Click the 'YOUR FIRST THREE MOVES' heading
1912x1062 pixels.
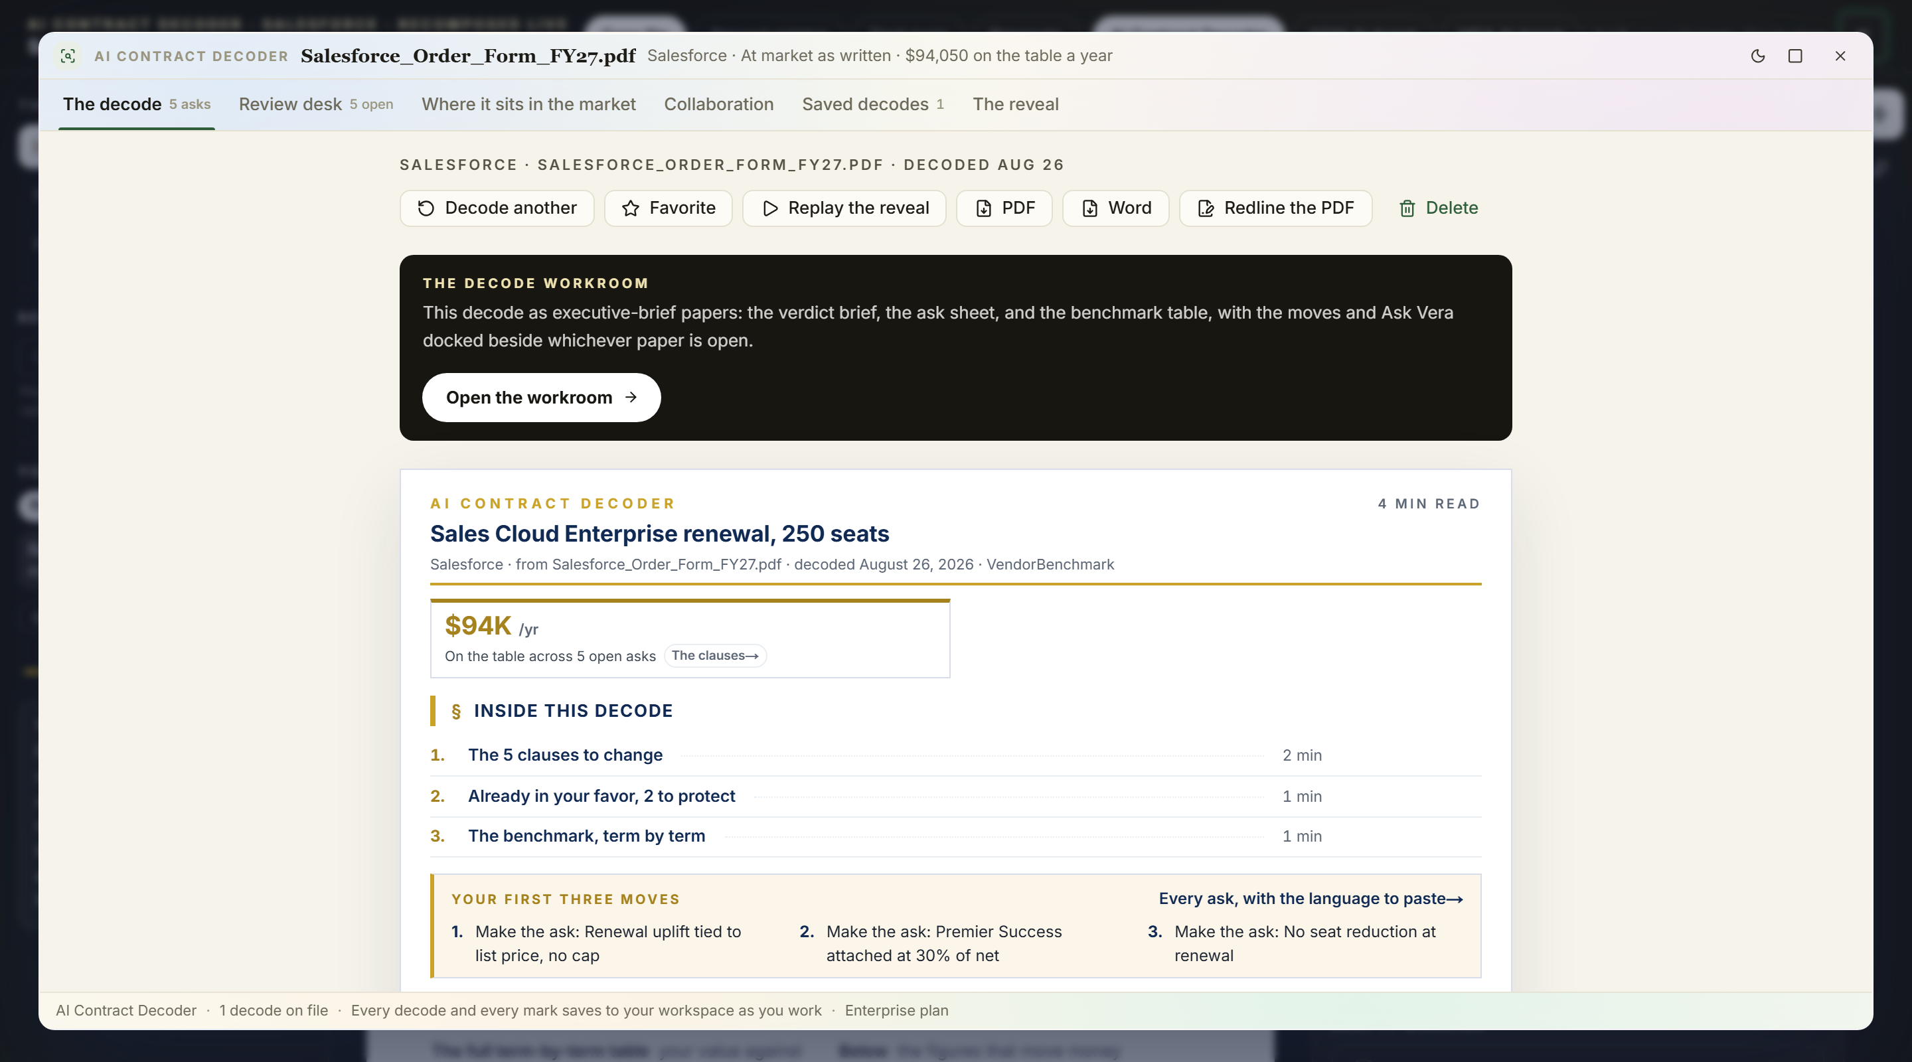pyautogui.click(x=566, y=899)
